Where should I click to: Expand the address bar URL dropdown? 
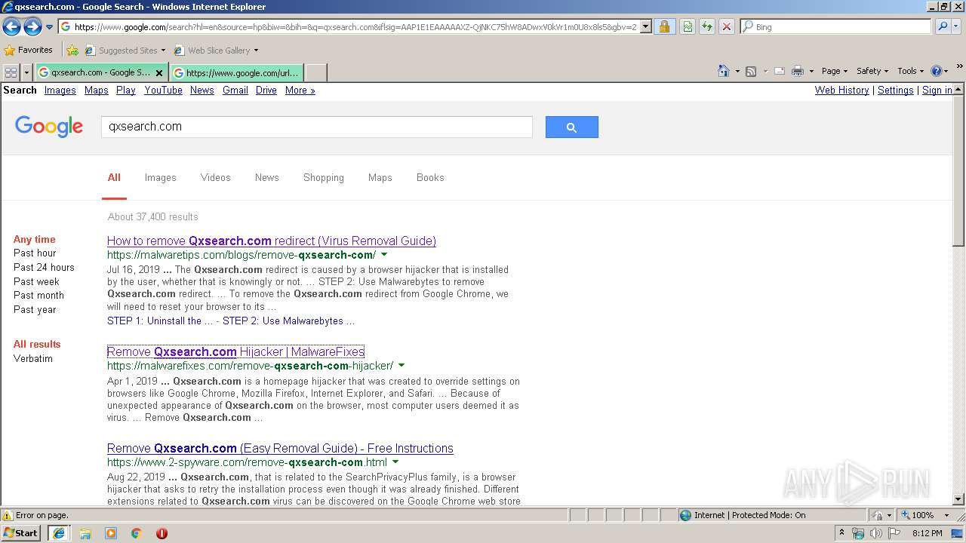[x=646, y=26]
